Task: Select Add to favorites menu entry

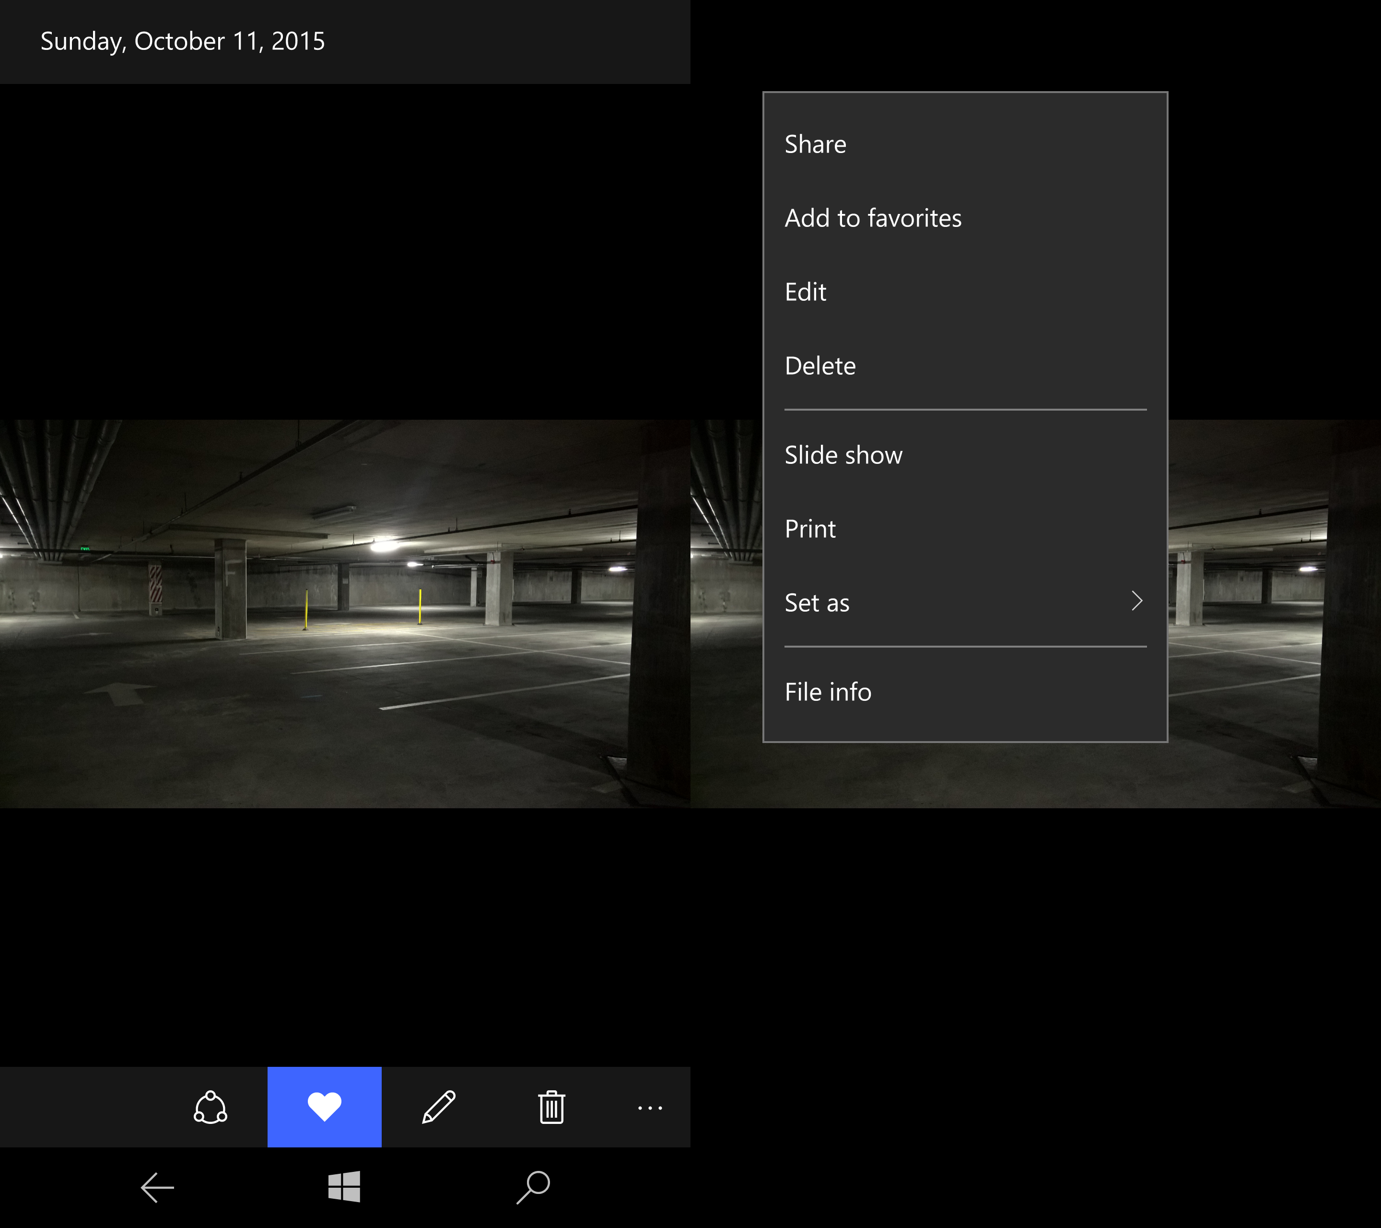Action: [965, 218]
